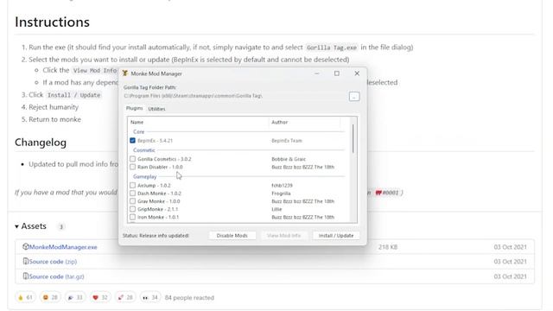The height and width of the screenshot is (311, 553).
Task: Click the '84 people reacted' text
Action: [189, 297]
